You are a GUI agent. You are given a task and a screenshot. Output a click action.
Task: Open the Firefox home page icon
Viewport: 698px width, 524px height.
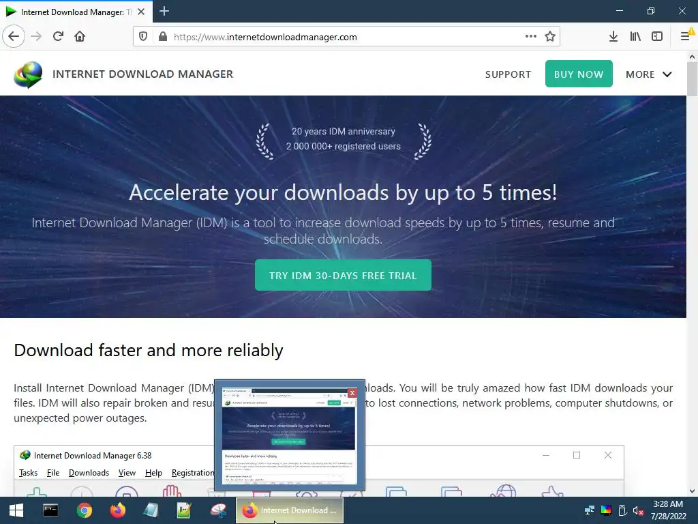point(80,36)
